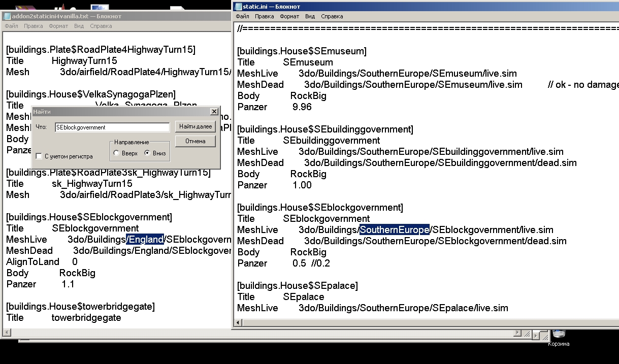Viewport: 619px width, 364px height.
Task: Click Title sk_HighwayTurn15 line
Action: coord(70,184)
